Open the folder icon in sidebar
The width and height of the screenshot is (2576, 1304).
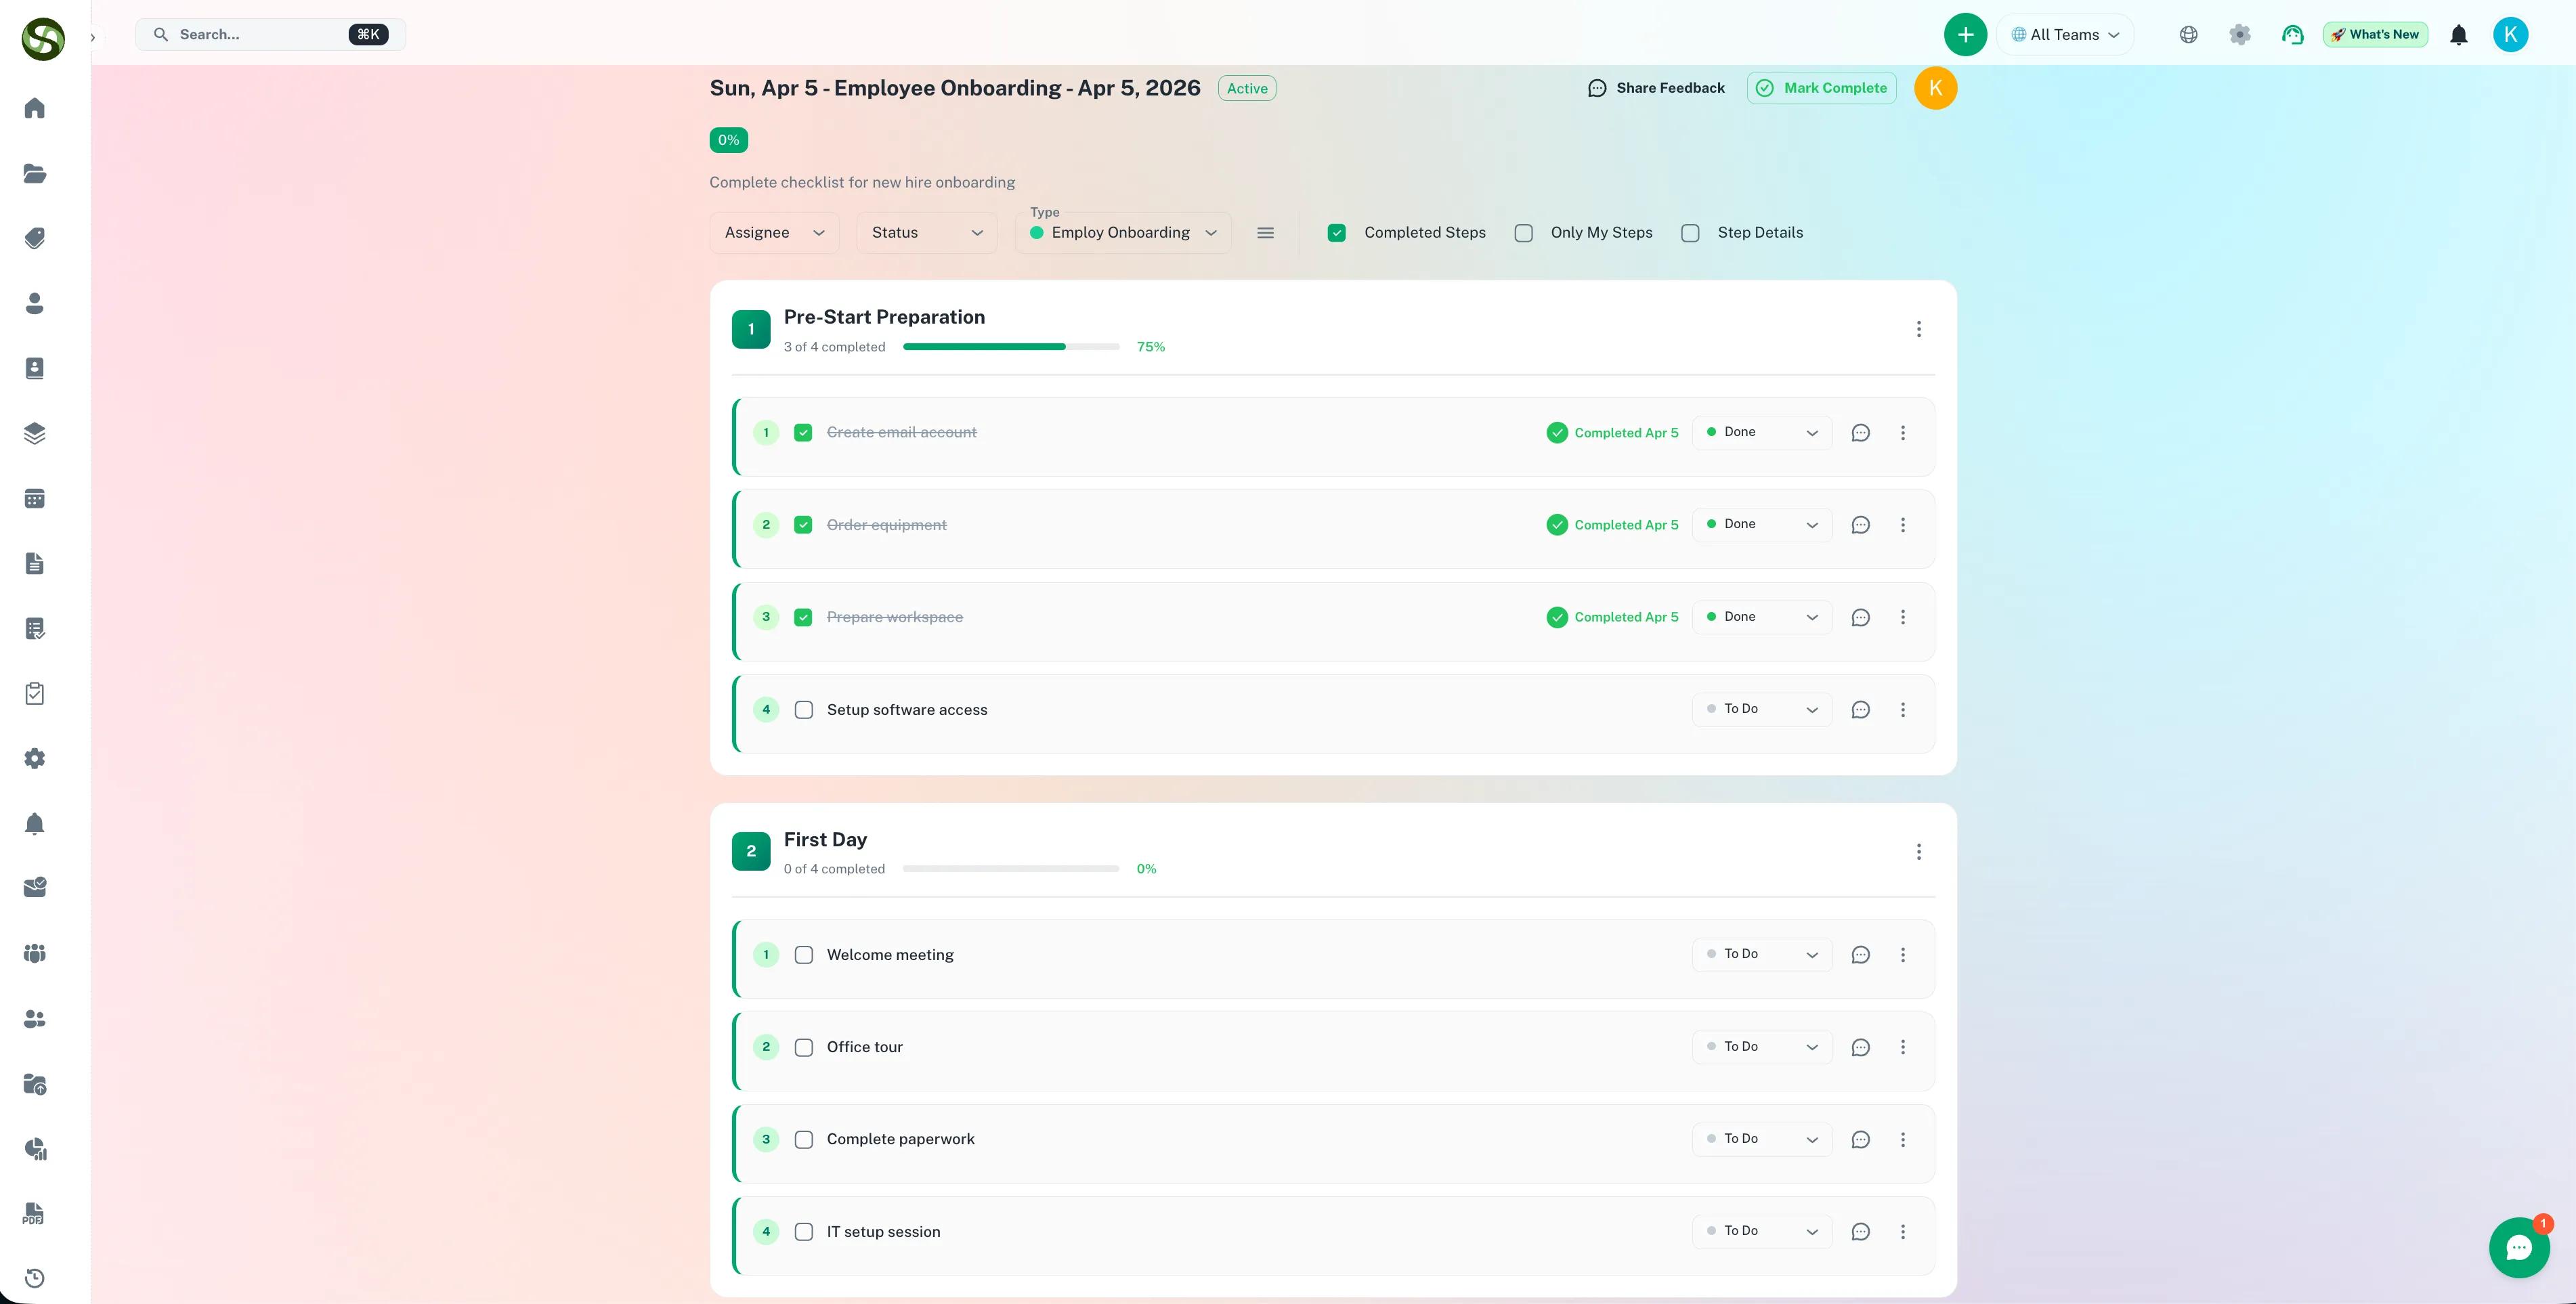pyautogui.click(x=35, y=173)
